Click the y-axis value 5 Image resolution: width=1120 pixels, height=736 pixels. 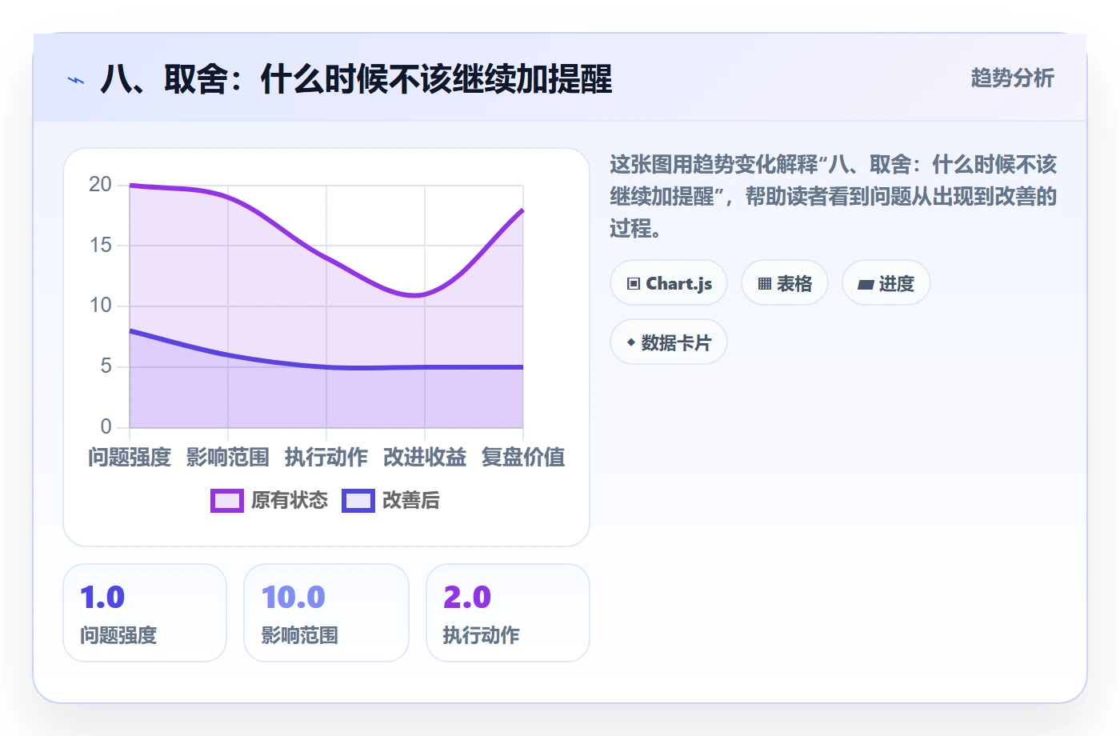click(106, 366)
